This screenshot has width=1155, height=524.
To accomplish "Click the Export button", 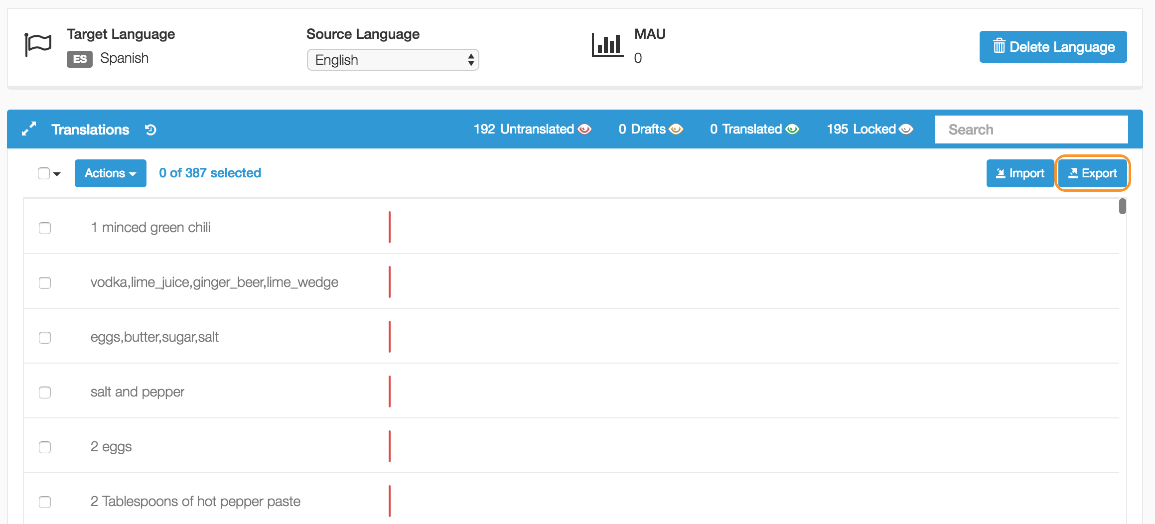I will pyautogui.click(x=1092, y=173).
